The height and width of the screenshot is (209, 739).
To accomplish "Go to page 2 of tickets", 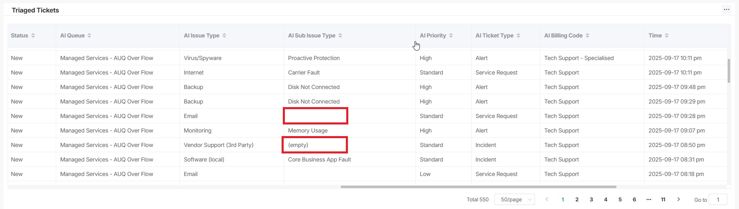I will click(577, 199).
